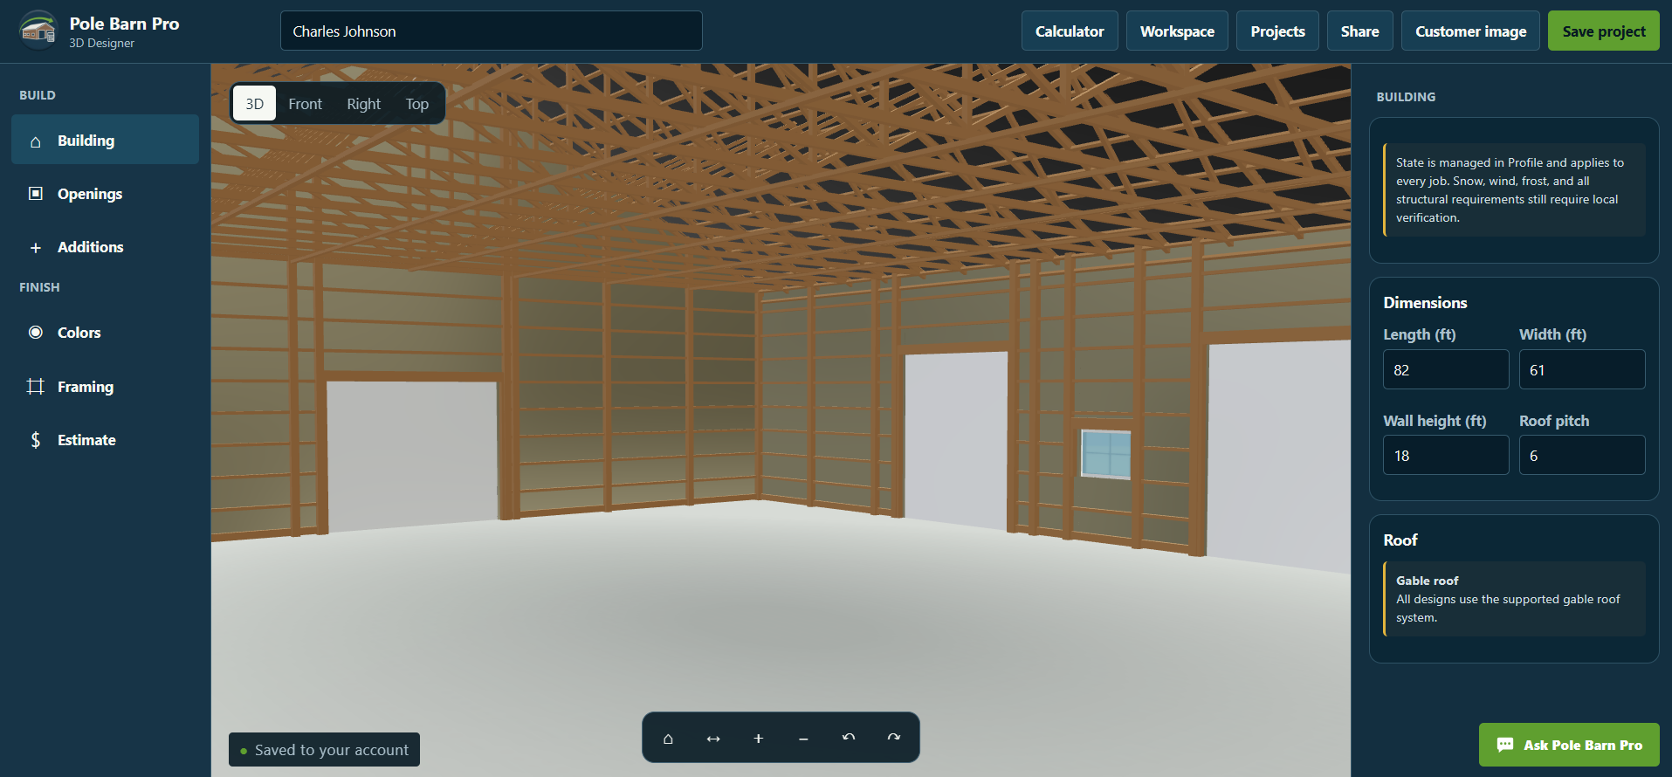Switch to the Top view tab
Viewport: 1672px width, 777px height.
point(417,104)
